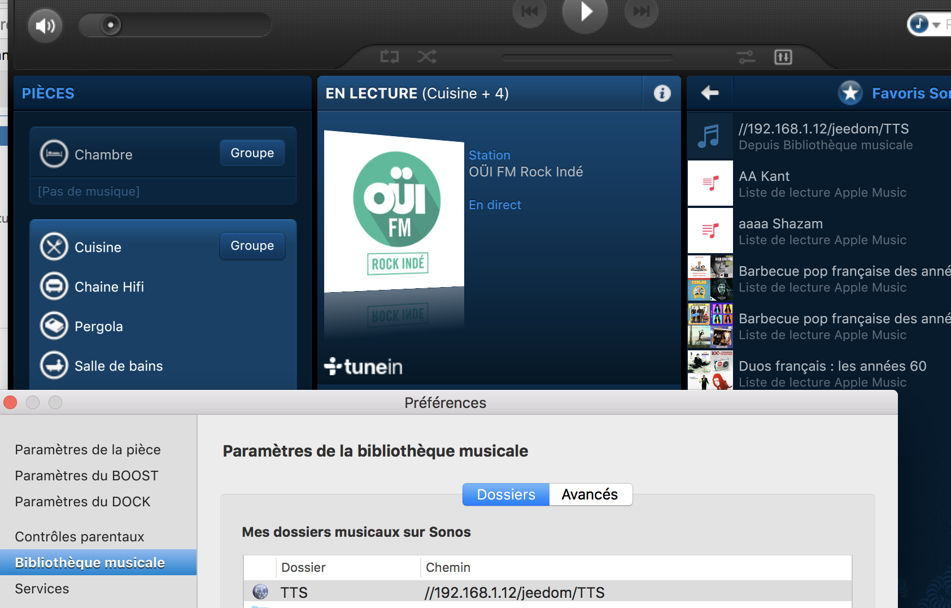Go back with the arrow in Favoris panel
This screenshot has width=951, height=608.
point(710,93)
